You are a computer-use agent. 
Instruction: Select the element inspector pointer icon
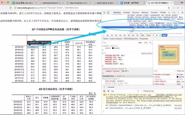coord(104,13)
